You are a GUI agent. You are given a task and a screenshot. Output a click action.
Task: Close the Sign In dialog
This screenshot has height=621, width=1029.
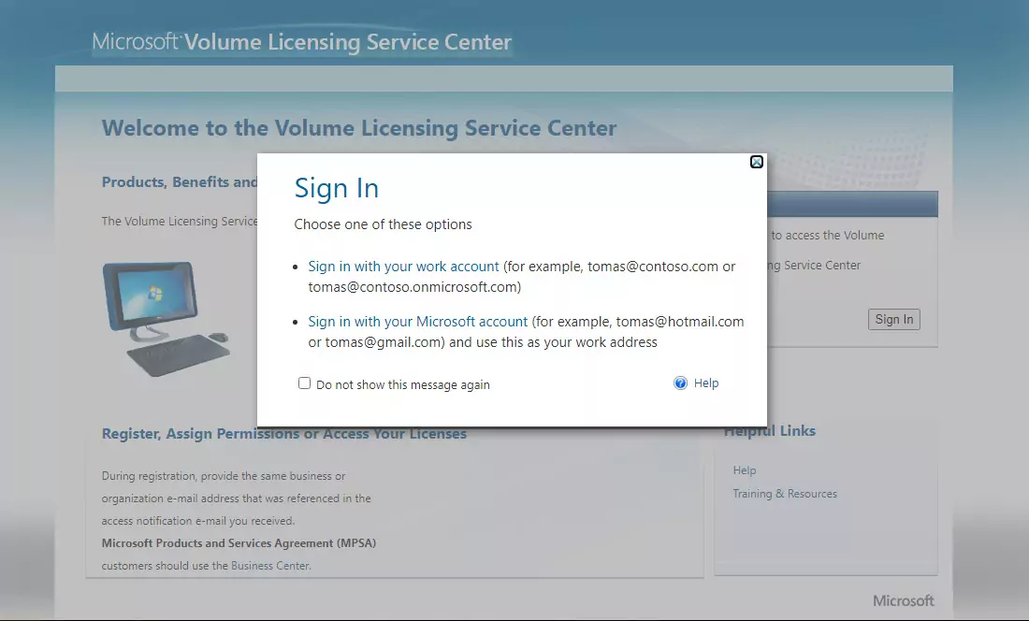point(757,162)
